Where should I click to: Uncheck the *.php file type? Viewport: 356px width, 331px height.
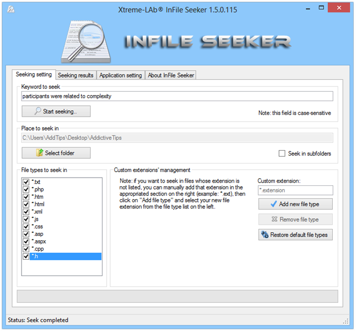coord(26,190)
